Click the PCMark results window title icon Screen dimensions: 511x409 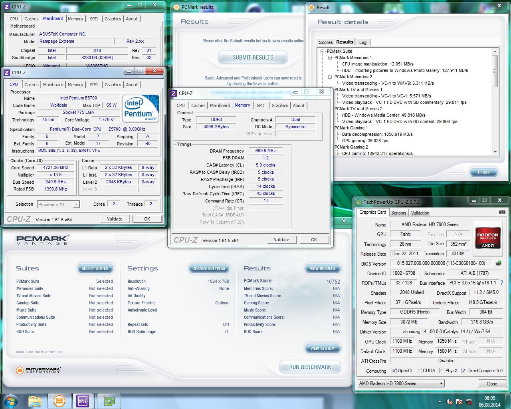pos(177,7)
